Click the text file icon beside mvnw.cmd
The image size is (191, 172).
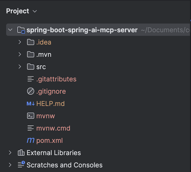coord(31,128)
